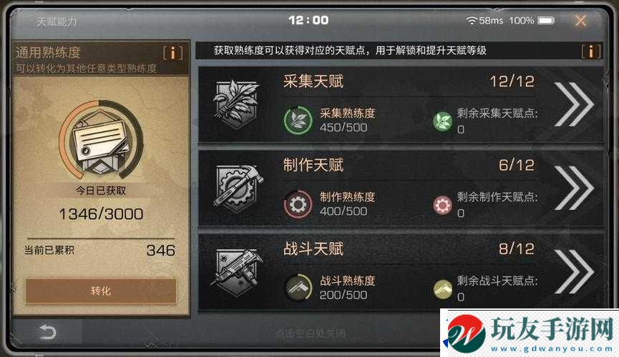Click the 转化 convert button
The width and height of the screenshot is (619, 357).
pyautogui.click(x=101, y=291)
